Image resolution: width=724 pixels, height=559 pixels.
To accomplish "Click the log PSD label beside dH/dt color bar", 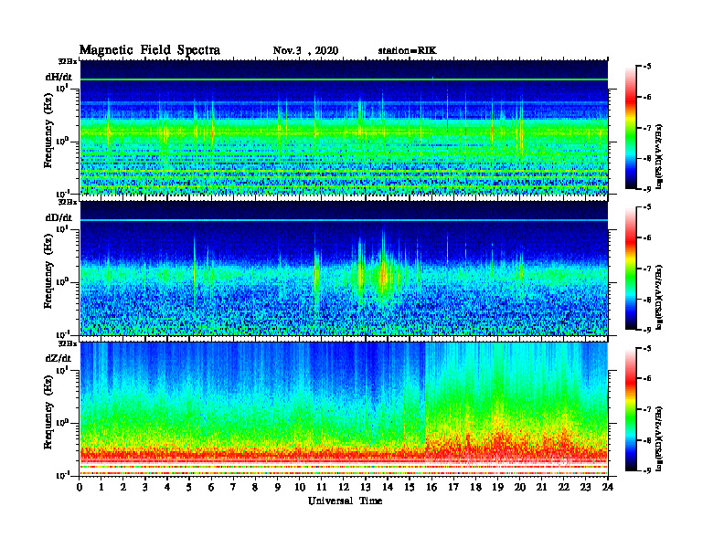I will [x=659, y=156].
